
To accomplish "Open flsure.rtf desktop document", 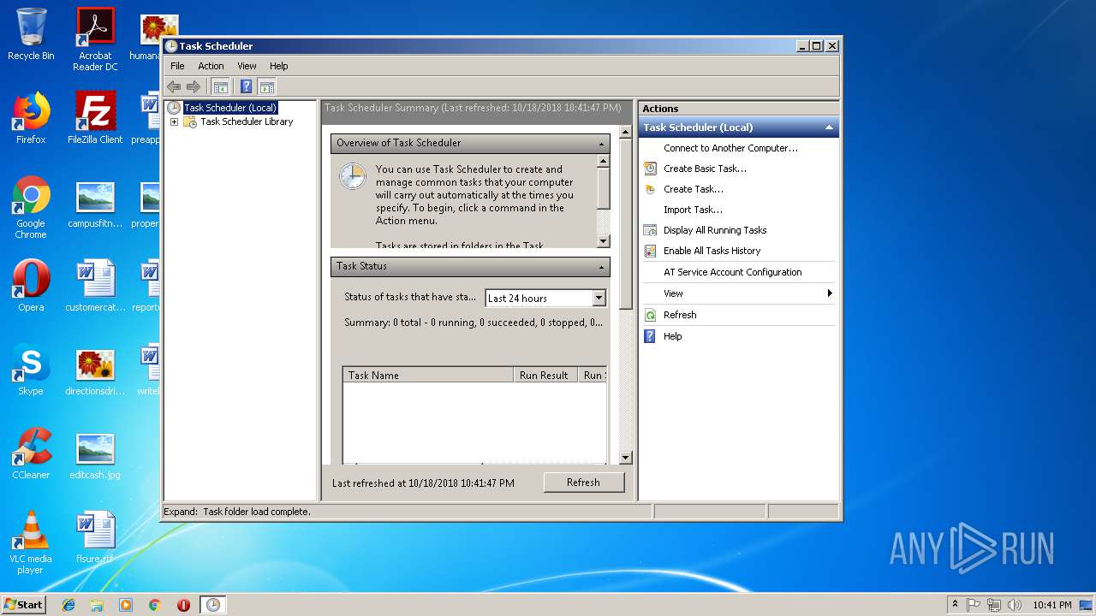I will pyautogui.click(x=95, y=537).
